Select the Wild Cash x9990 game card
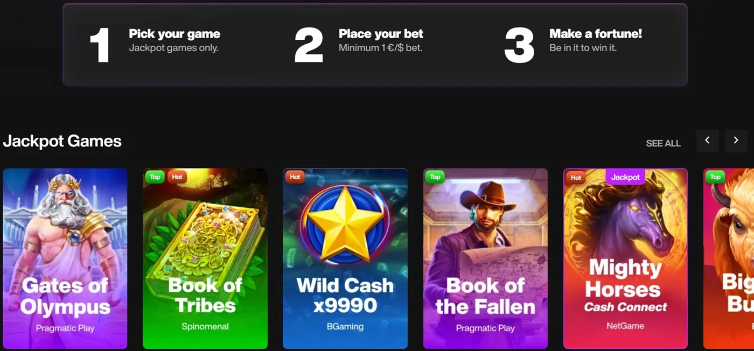 pos(345,258)
